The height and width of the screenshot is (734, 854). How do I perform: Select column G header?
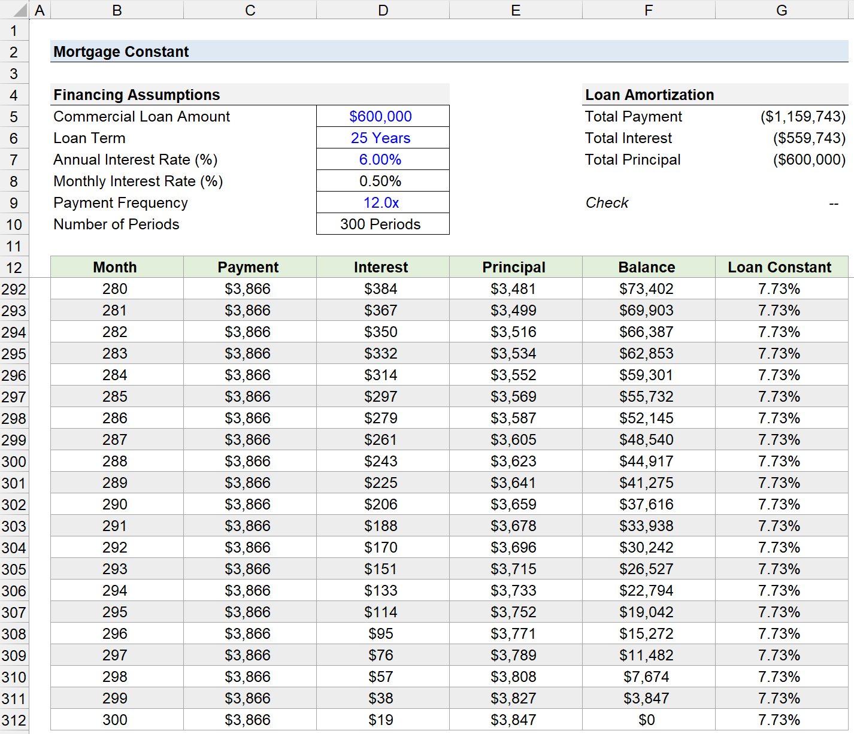point(782,10)
